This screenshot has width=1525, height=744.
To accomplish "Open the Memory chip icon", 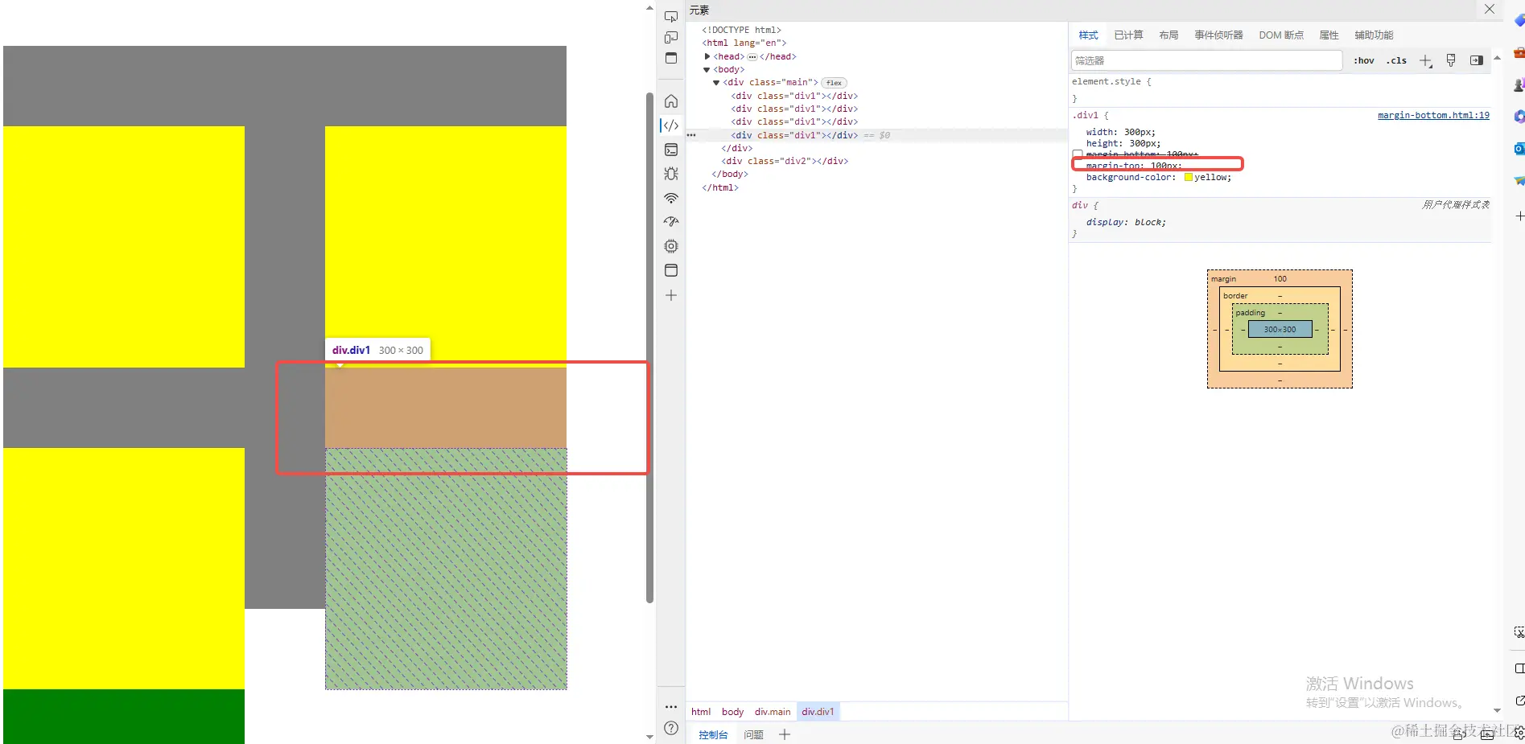I will [x=671, y=246].
